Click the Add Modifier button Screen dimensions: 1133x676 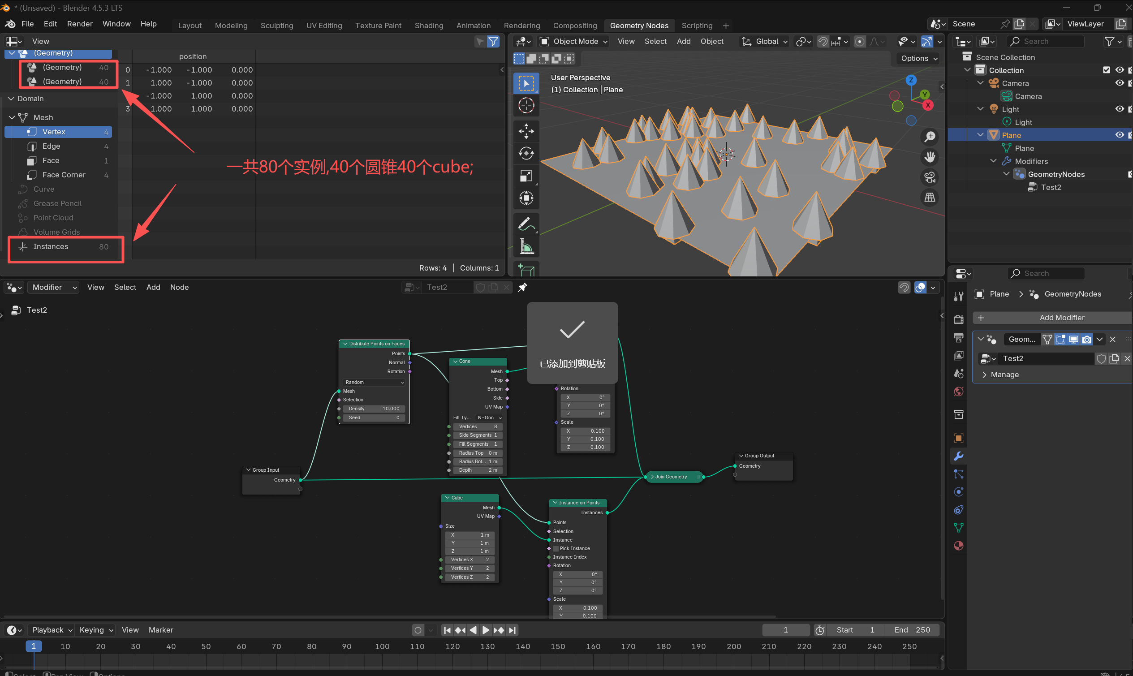[1054, 318]
